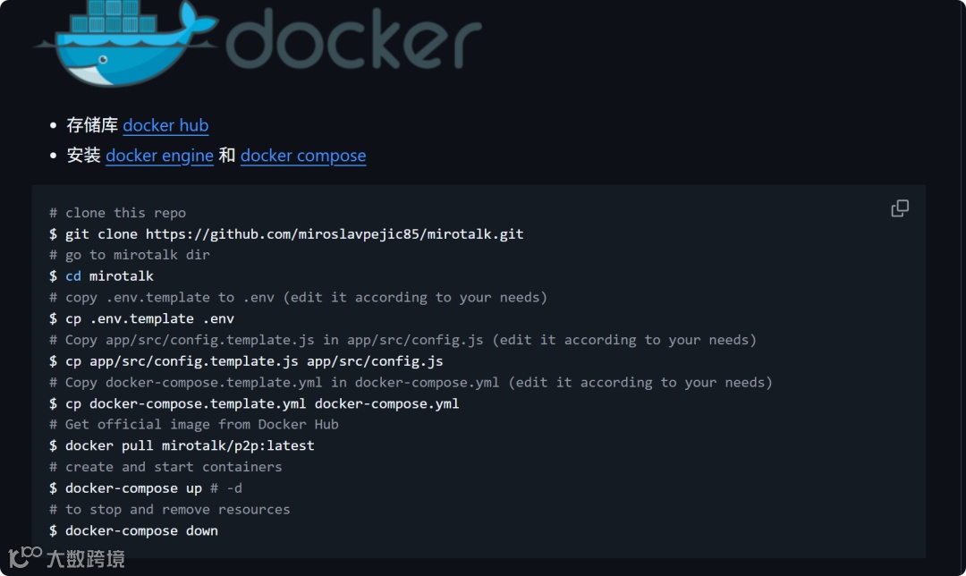Screen dimensions: 966x576
Task: Copy the code block with the copy icon
Action: click(900, 208)
